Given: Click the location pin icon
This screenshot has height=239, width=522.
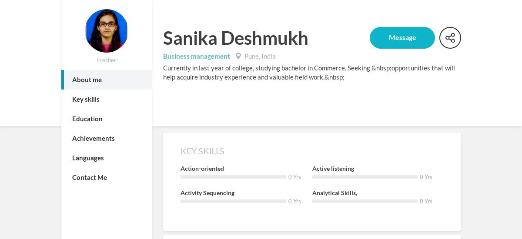Looking at the screenshot, I should (x=238, y=56).
